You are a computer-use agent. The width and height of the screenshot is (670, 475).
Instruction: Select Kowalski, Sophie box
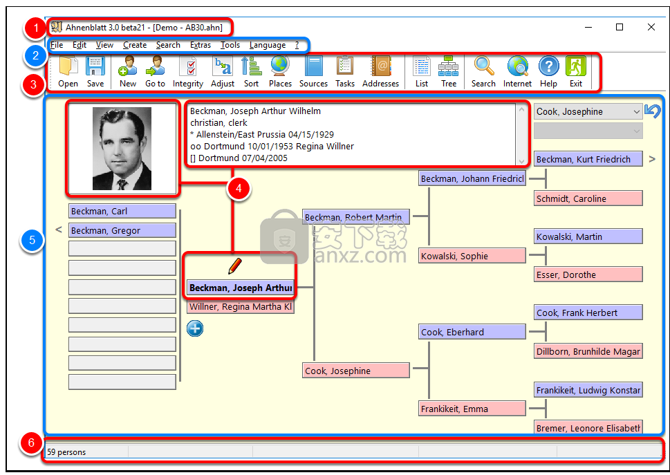coord(472,255)
